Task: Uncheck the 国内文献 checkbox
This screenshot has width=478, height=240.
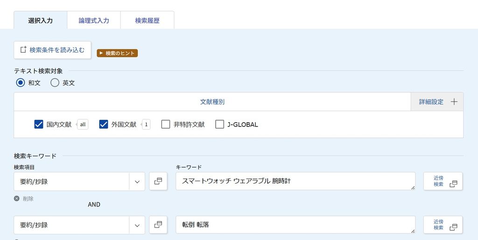Action: 39,124
